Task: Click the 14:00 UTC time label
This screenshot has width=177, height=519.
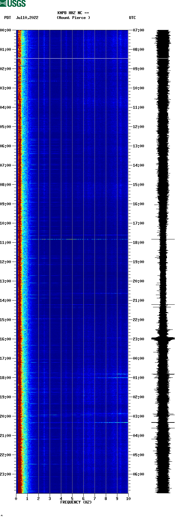Action: pos(139,165)
